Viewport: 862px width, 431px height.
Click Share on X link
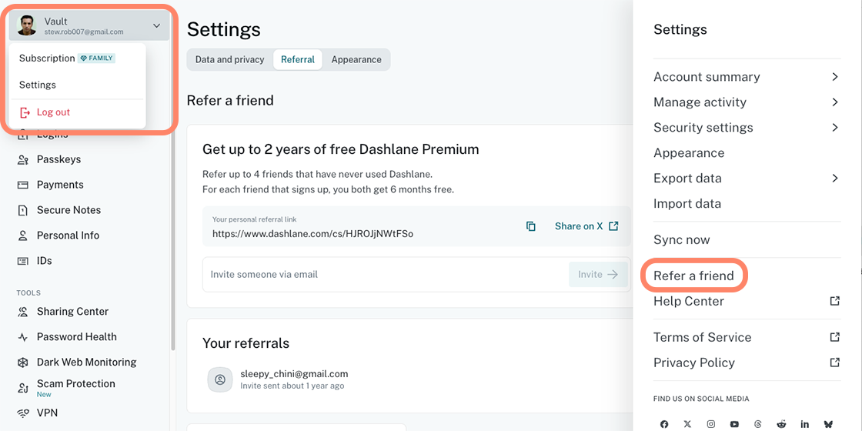[x=586, y=226]
